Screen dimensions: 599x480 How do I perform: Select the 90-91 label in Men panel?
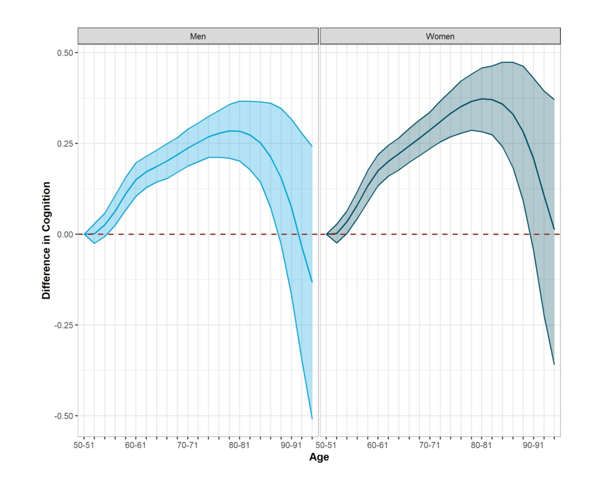pyautogui.click(x=291, y=445)
